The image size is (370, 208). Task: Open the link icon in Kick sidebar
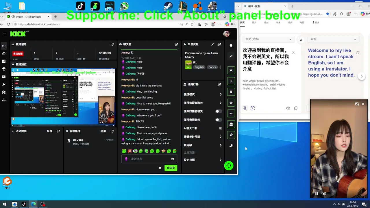(x=4, y=53)
